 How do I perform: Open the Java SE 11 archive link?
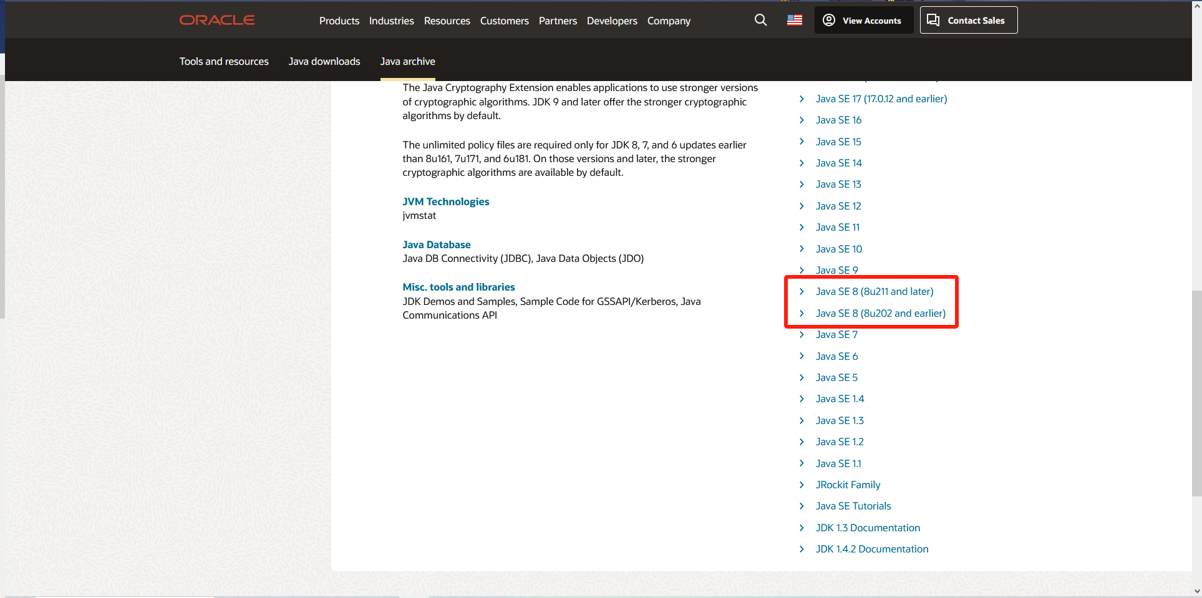point(838,227)
